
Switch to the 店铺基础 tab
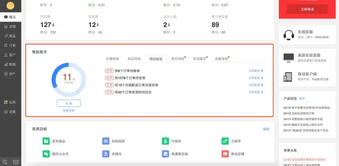(x=113, y=58)
